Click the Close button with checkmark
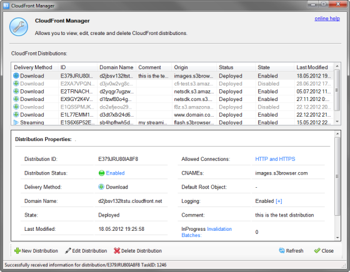This screenshot has height=272, width=350. pos(324,251)
